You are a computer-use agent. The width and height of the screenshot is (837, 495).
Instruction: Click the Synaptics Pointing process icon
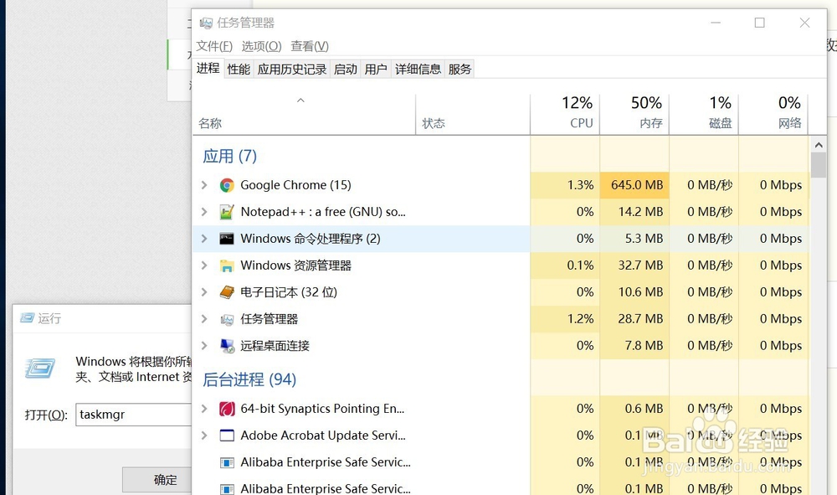click(227, 409)
